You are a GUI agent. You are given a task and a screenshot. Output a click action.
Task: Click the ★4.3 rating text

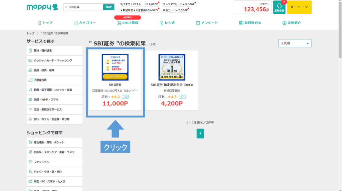[172, 97]
